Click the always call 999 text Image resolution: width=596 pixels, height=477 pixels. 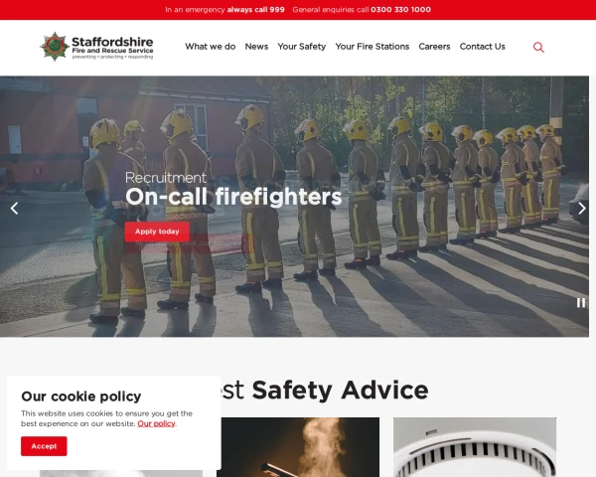click(x=256, y=10)
